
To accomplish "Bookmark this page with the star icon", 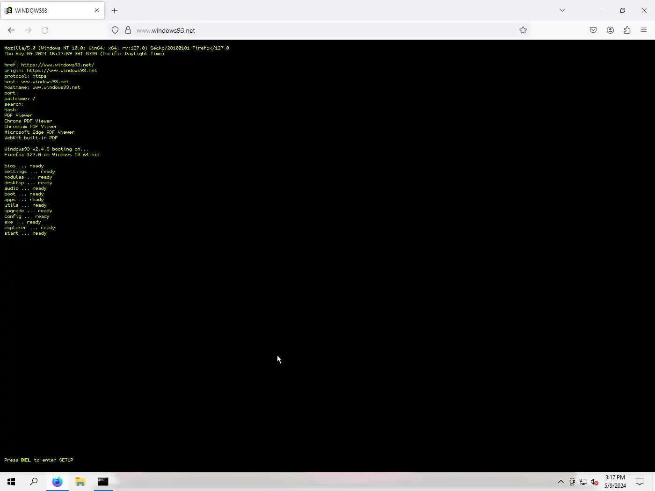I will tap(523, 30).
